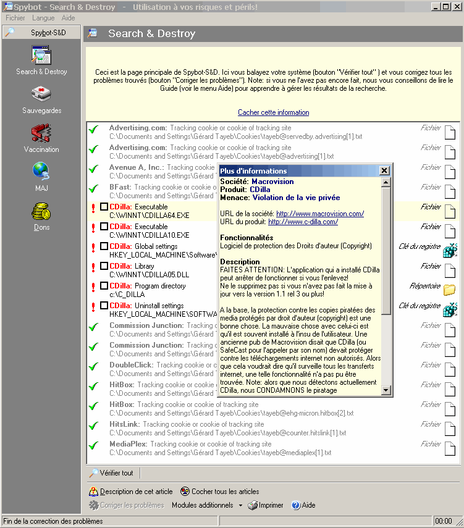Click the popup vertical scrollbar thumb
The width and height of the screenshot is (464, 528).
pos(386,251)
